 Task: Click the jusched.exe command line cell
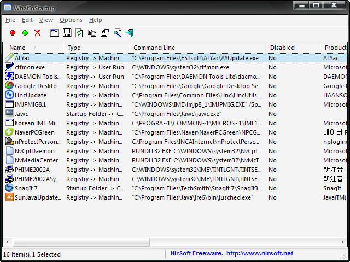pyautogui.click(x=192, y=197)
